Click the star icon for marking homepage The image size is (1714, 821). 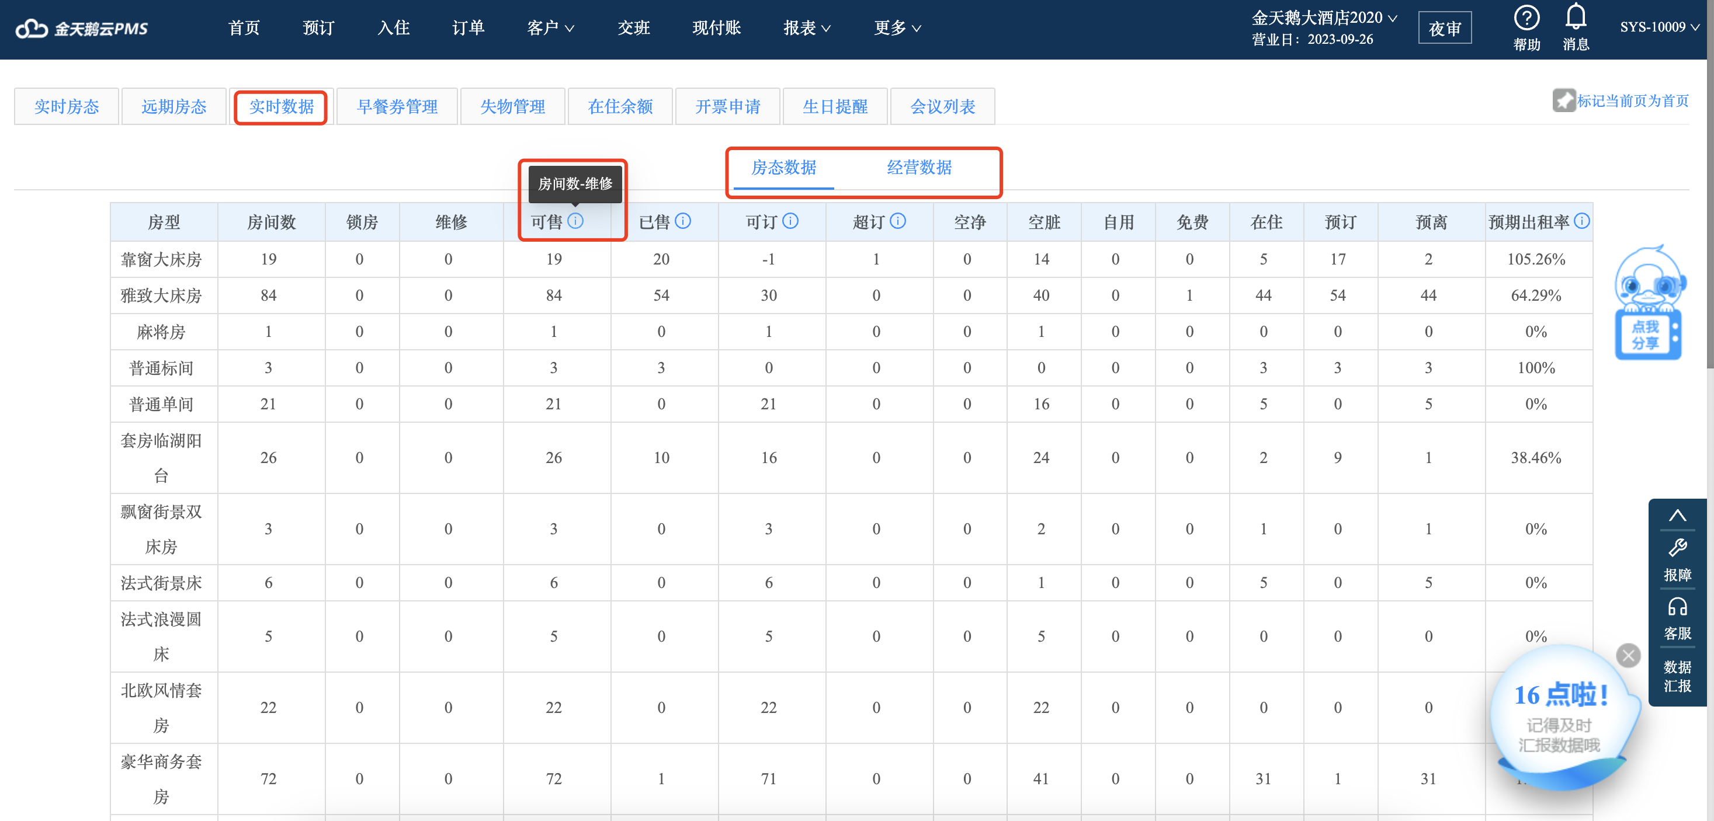(x=1564, y=101)
